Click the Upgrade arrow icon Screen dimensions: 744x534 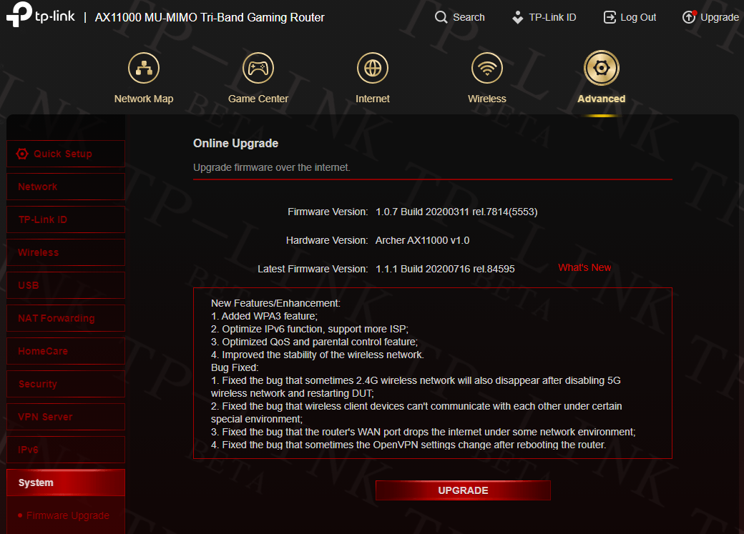pyautogui.click(x=689, y=17)
